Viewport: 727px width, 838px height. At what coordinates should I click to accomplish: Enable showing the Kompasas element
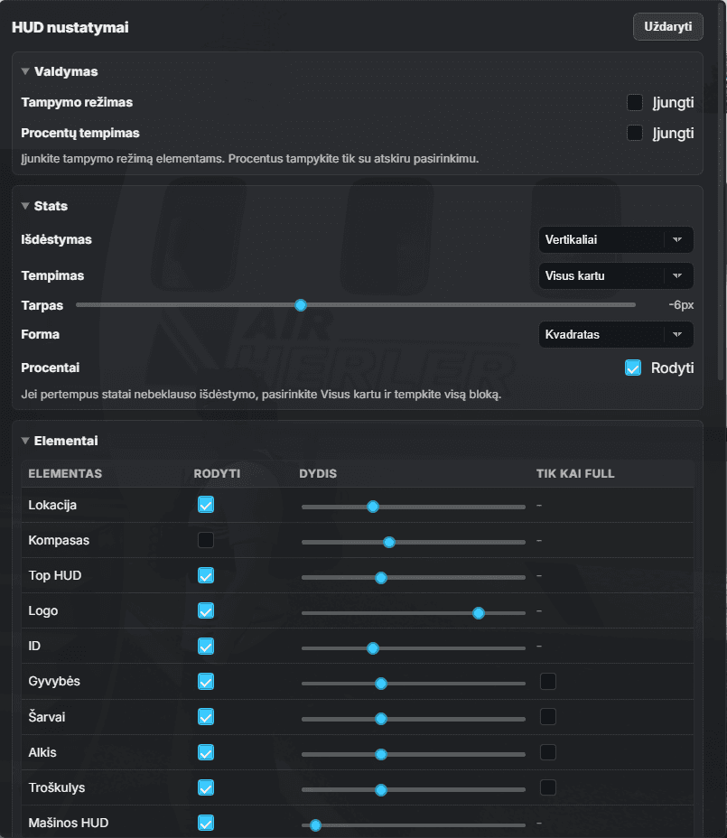pos(206,540)
